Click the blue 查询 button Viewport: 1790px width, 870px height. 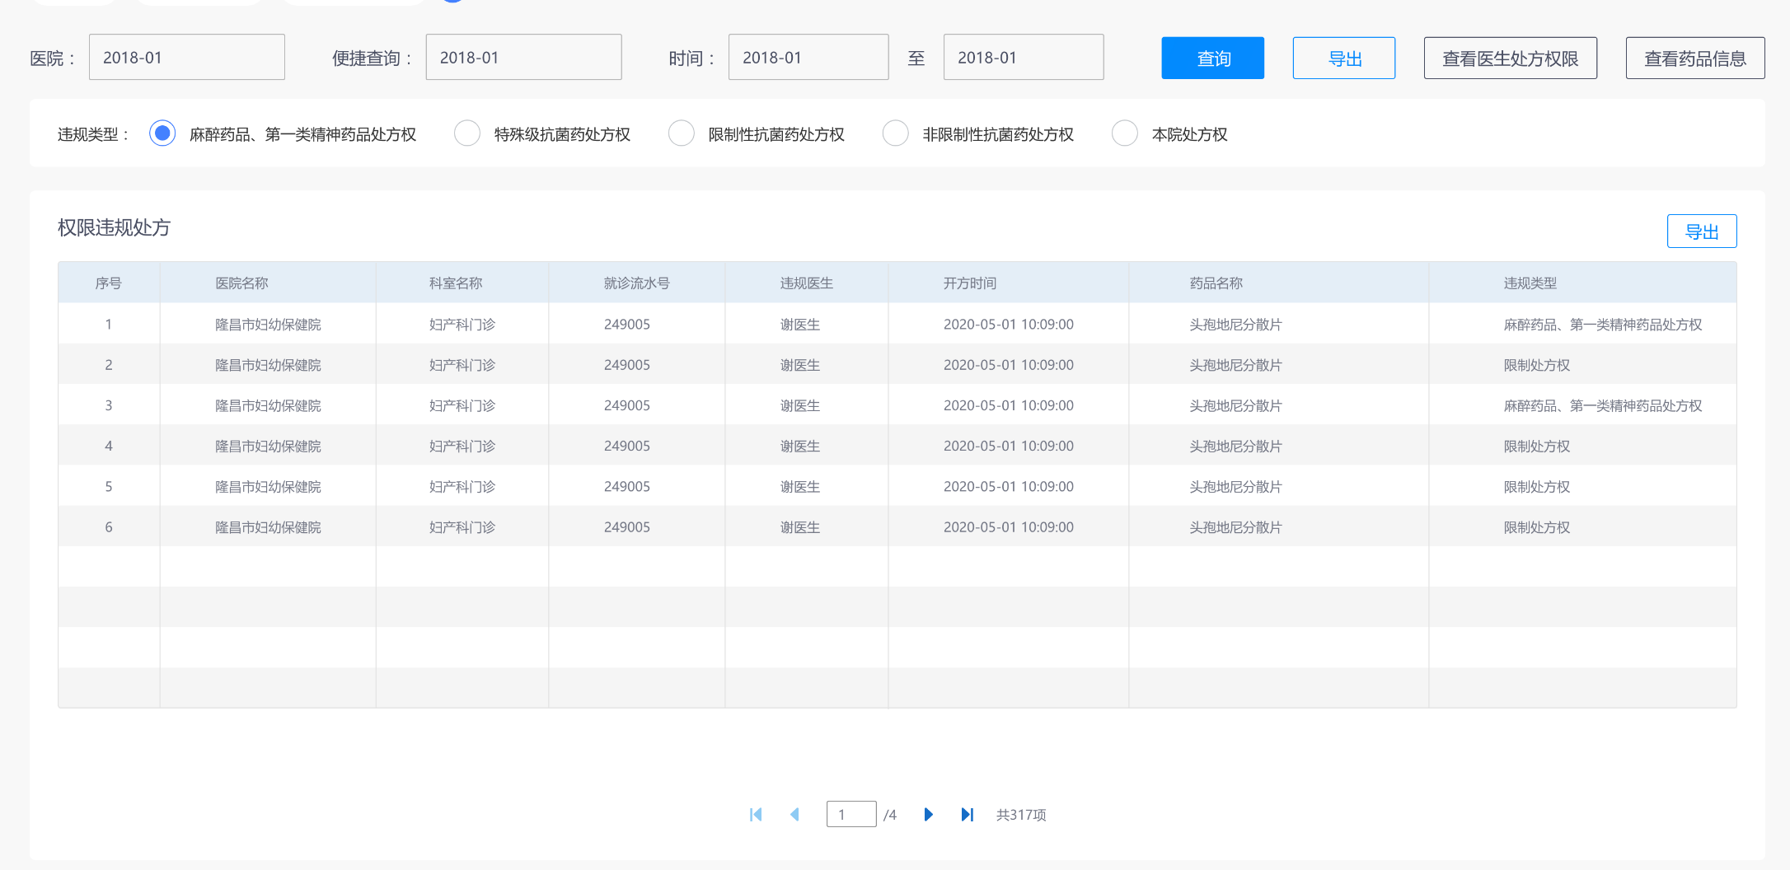tap(1213, 58)
